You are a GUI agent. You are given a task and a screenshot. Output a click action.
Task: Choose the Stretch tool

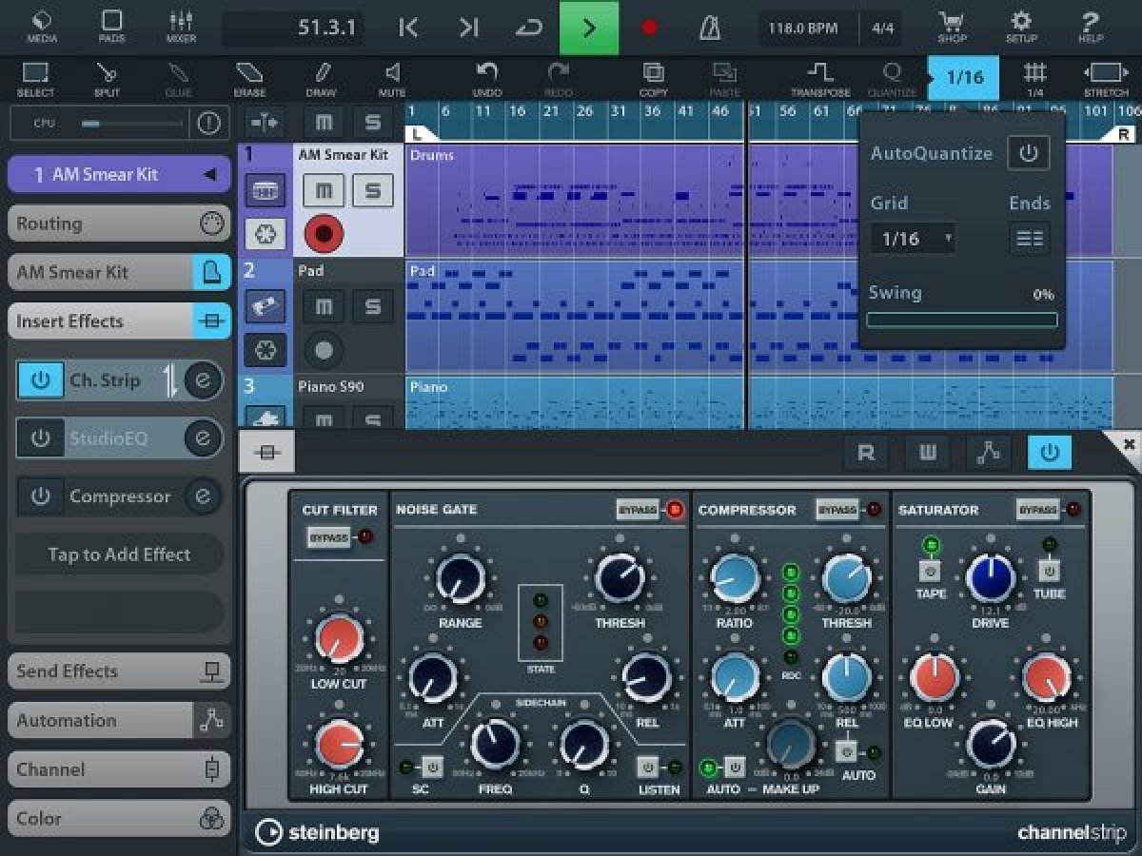(x=1106, y=79)
